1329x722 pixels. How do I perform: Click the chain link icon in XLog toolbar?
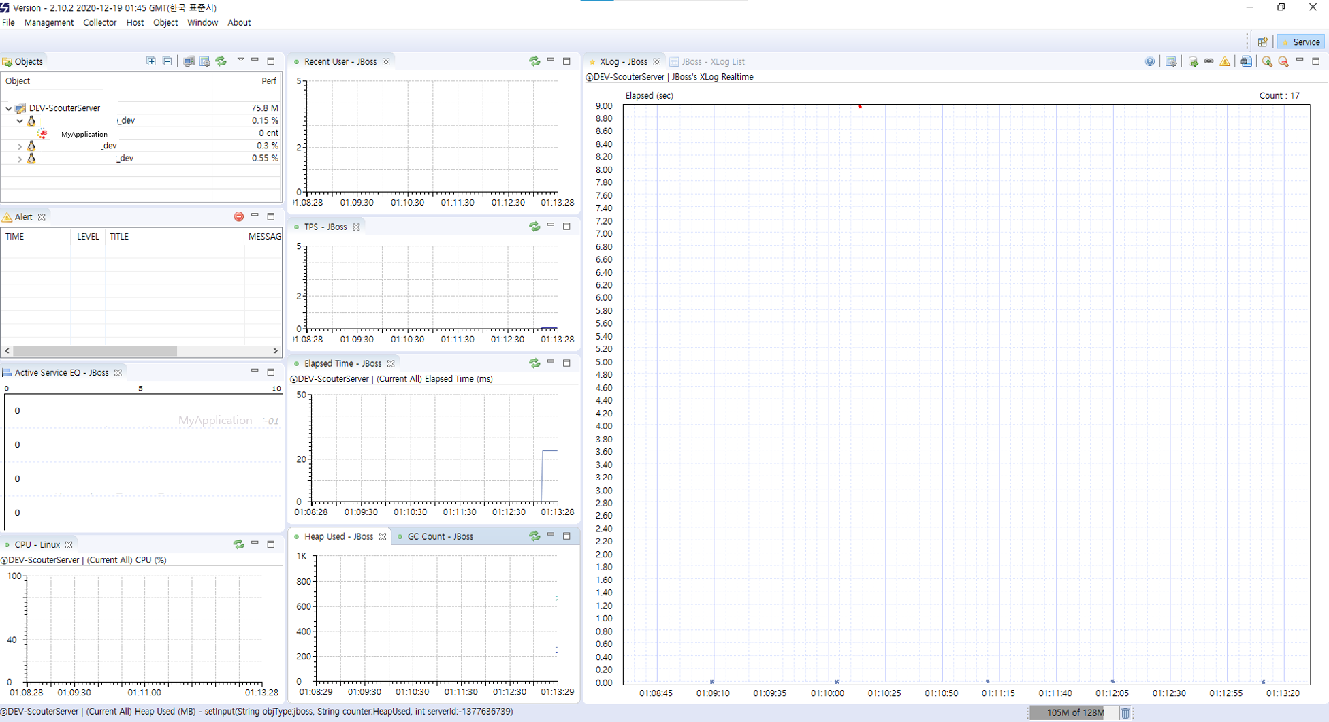point(1208,61)
